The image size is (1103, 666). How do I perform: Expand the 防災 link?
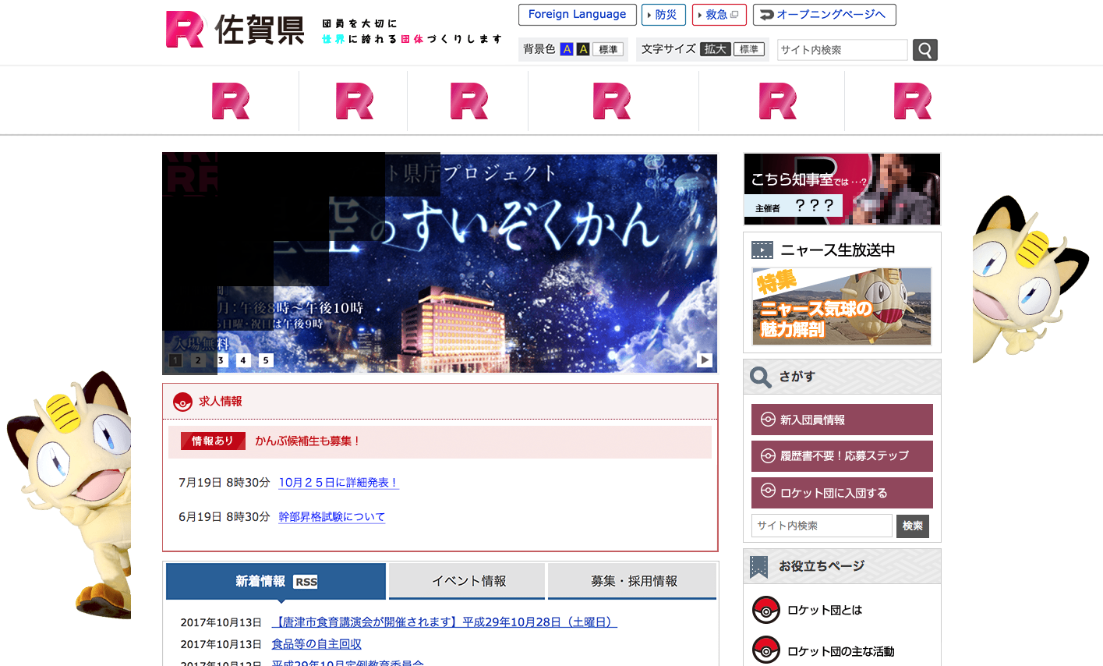(x=663, y=15)
